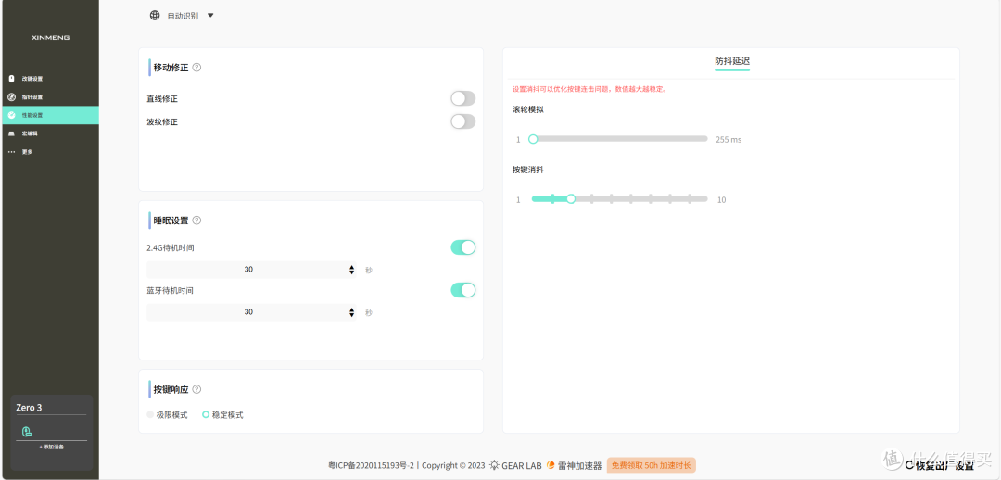Click the 滚轮模拟 slider handle

[533, 138]
